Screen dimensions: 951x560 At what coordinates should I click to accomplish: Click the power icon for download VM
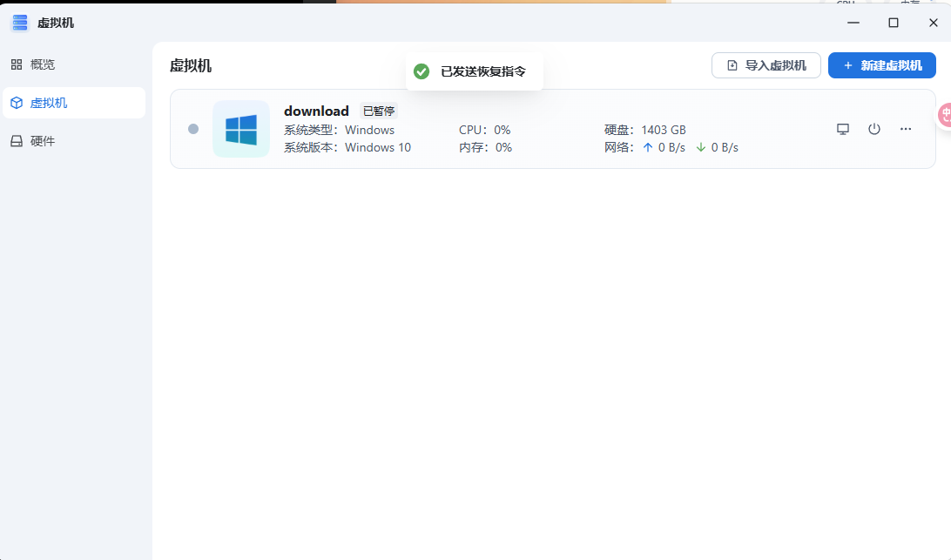point(874,129)
